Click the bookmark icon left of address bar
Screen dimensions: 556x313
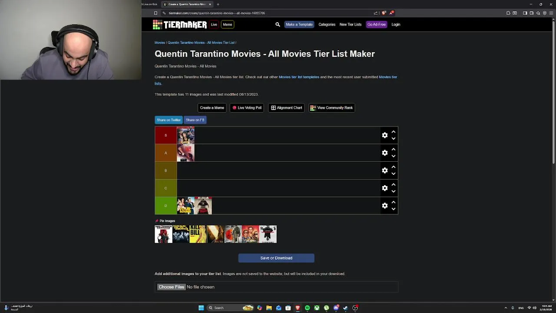point(156,13)
